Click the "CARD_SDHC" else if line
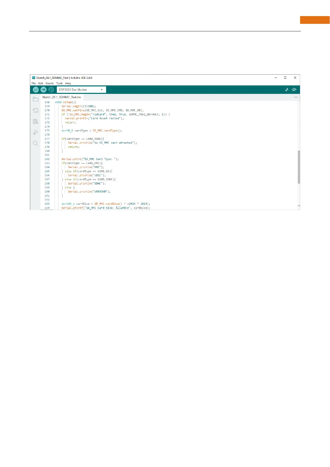Viewport: 330px width, 467px height. [89, 179]
